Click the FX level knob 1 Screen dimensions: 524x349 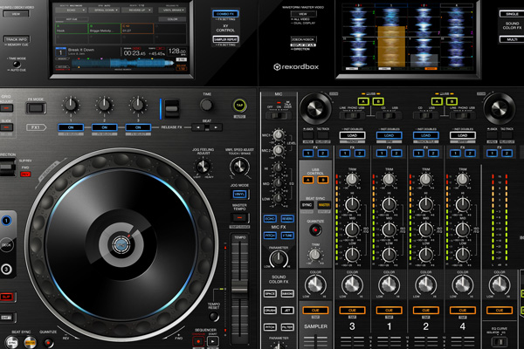[x=71, y=105]
